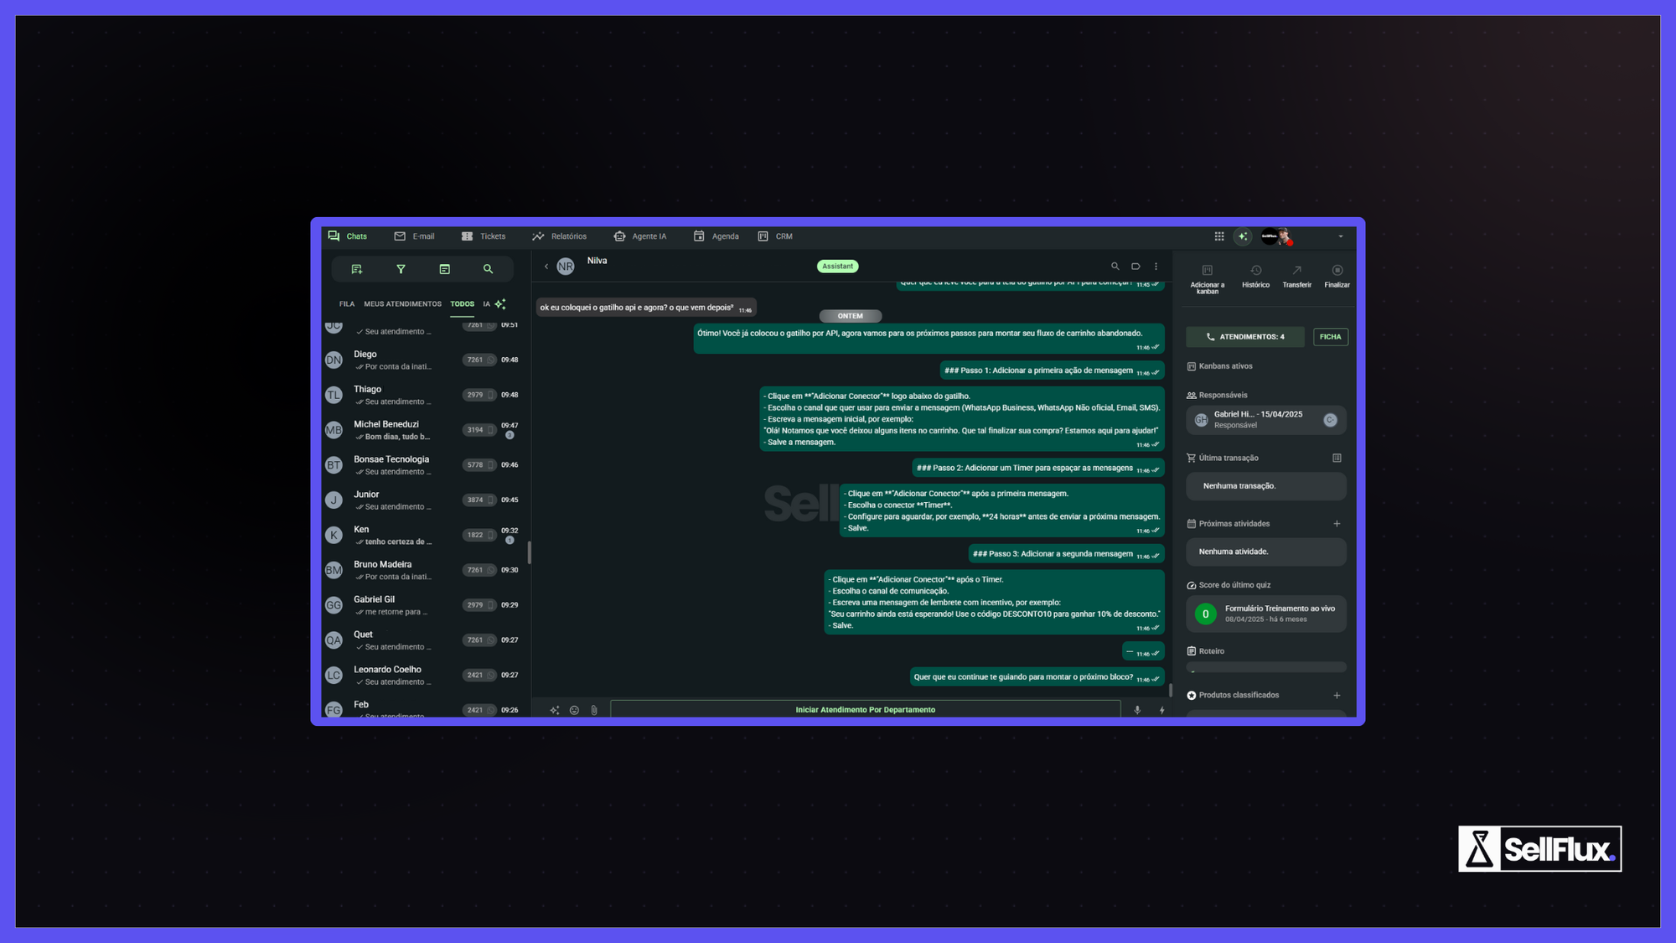1676x943 pixels.
Task: Click the attachment paperclip in message bar
Action: click(x=594, y=710)
